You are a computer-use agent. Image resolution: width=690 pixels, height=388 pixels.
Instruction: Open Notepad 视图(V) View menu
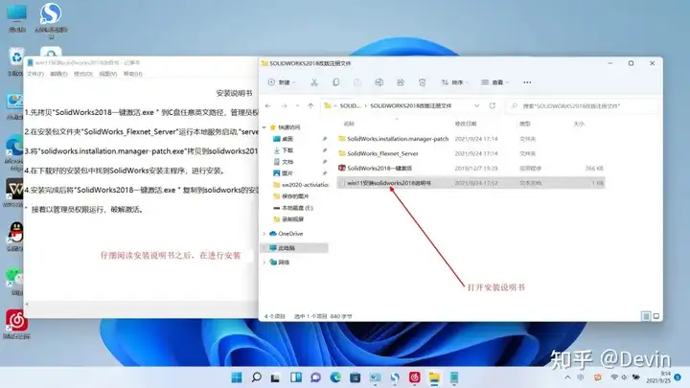pyautogui.click(x=107, y=74)
